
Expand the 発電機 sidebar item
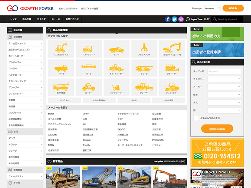25,100
